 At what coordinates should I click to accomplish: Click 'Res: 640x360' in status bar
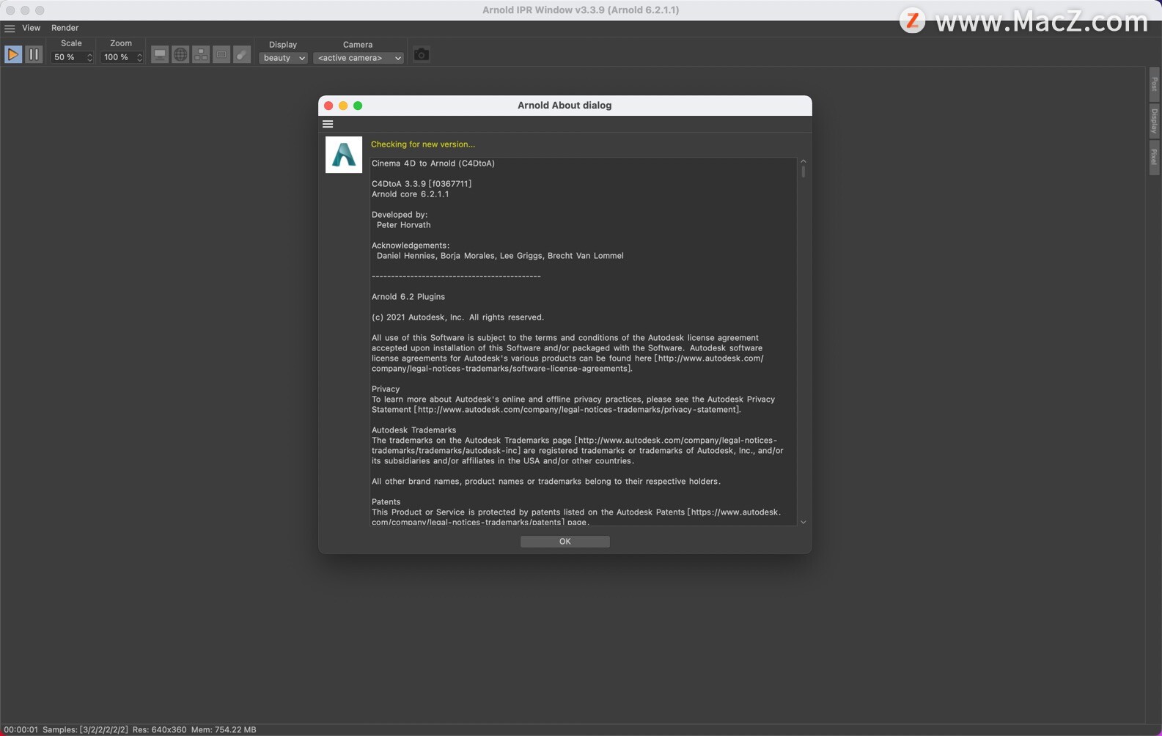click(160, 730)
